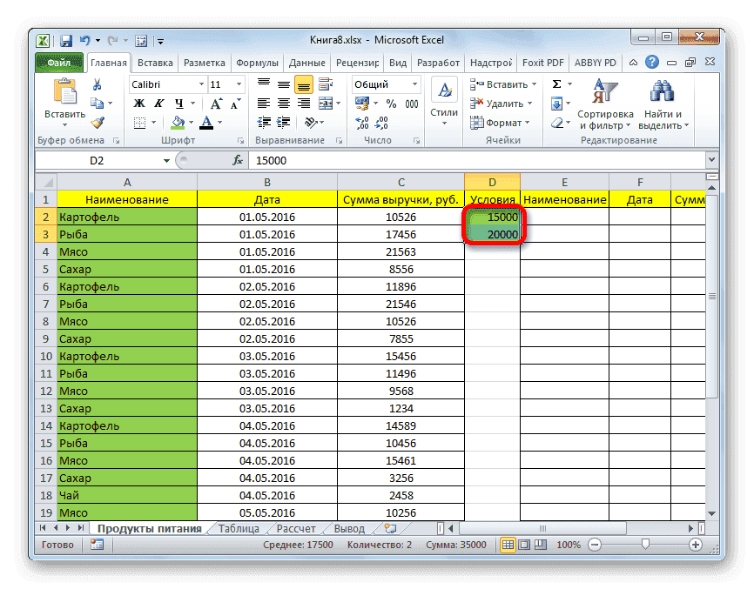The image size is (754, 589).
Task: Open the Файл menu
Action: [59, 62]
